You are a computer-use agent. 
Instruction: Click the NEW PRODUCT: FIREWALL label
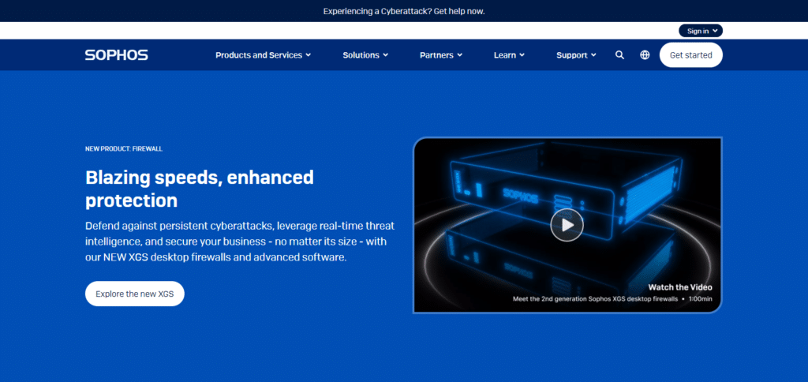124,149
